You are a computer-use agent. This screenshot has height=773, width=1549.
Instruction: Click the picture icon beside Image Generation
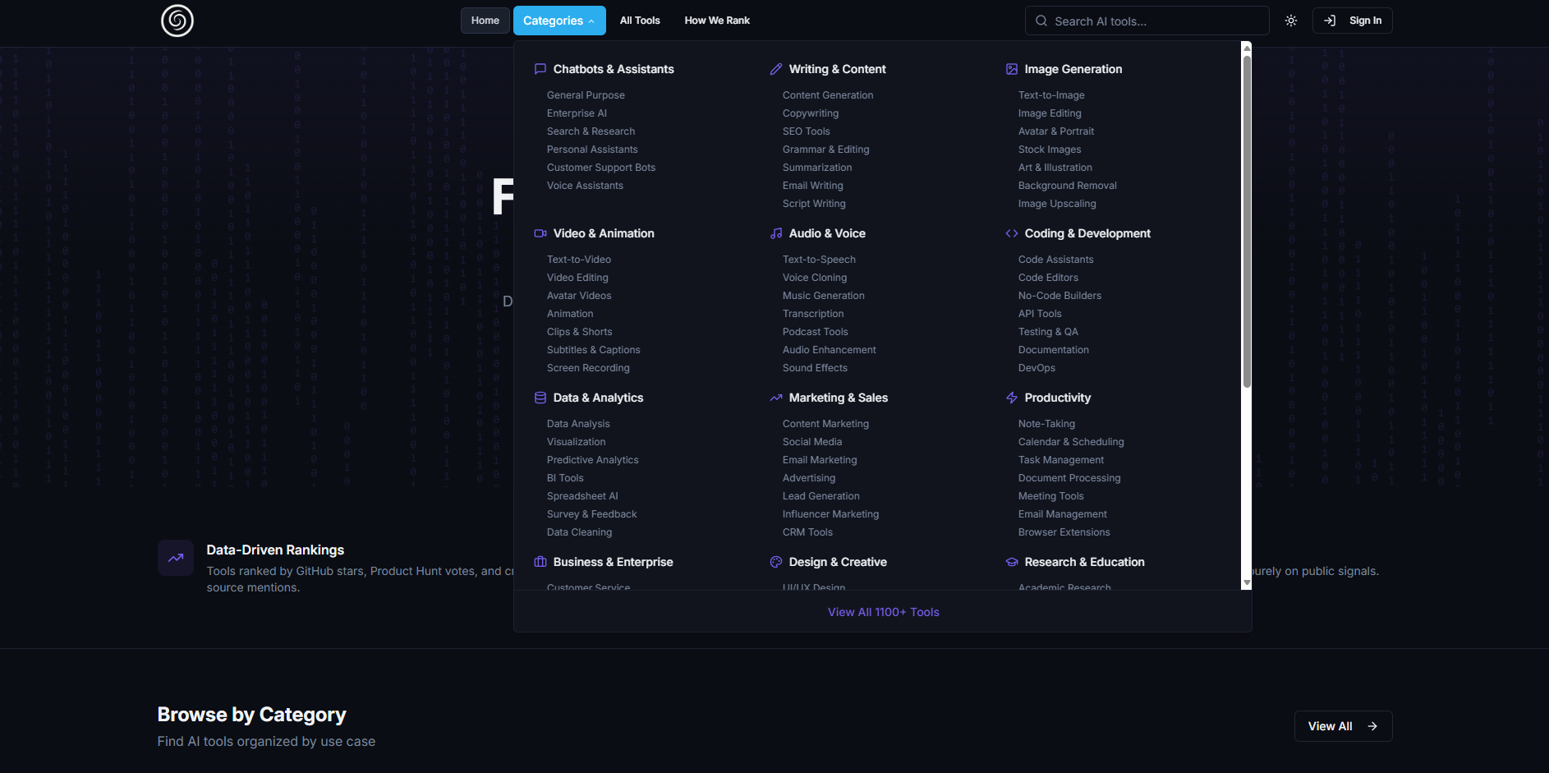[x=1011, y=69]
